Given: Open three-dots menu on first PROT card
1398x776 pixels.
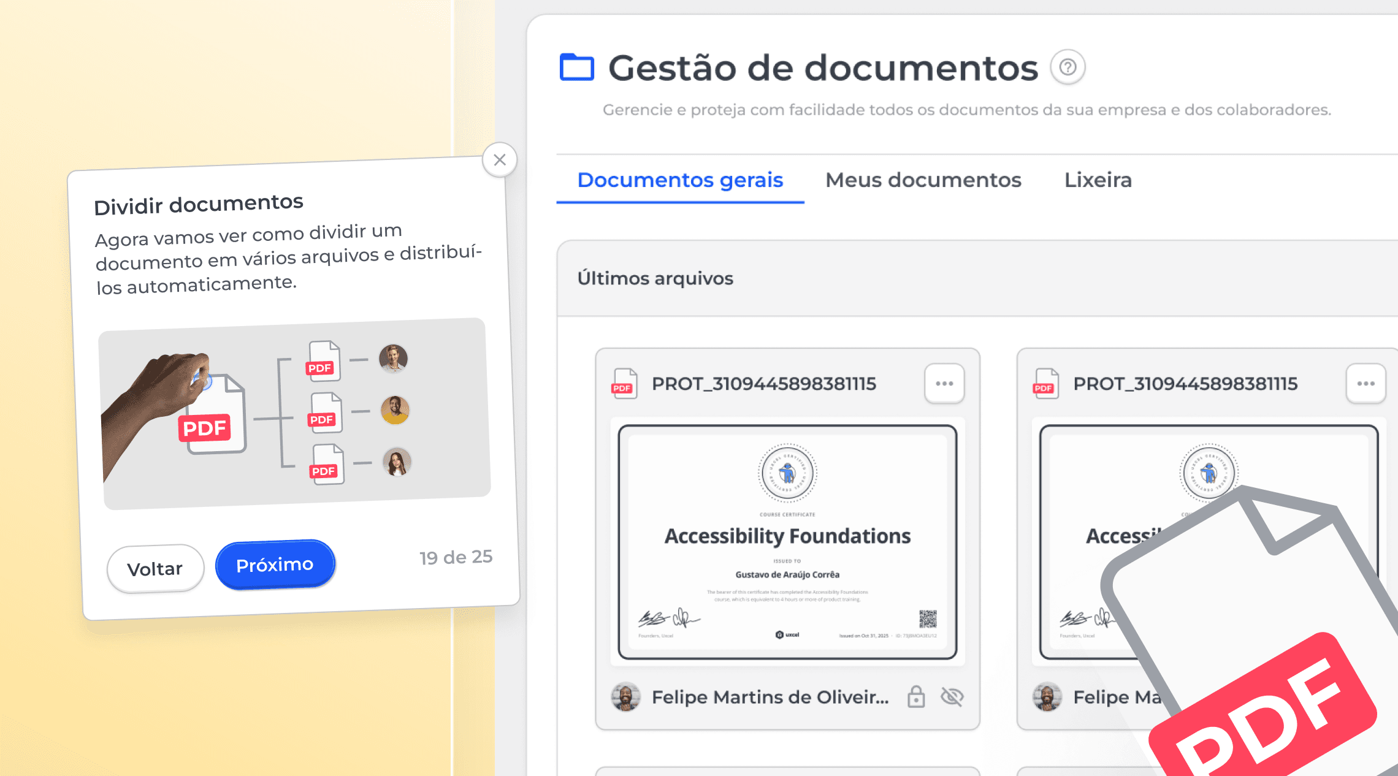Looking at the screenshot, I should point(944,384).
